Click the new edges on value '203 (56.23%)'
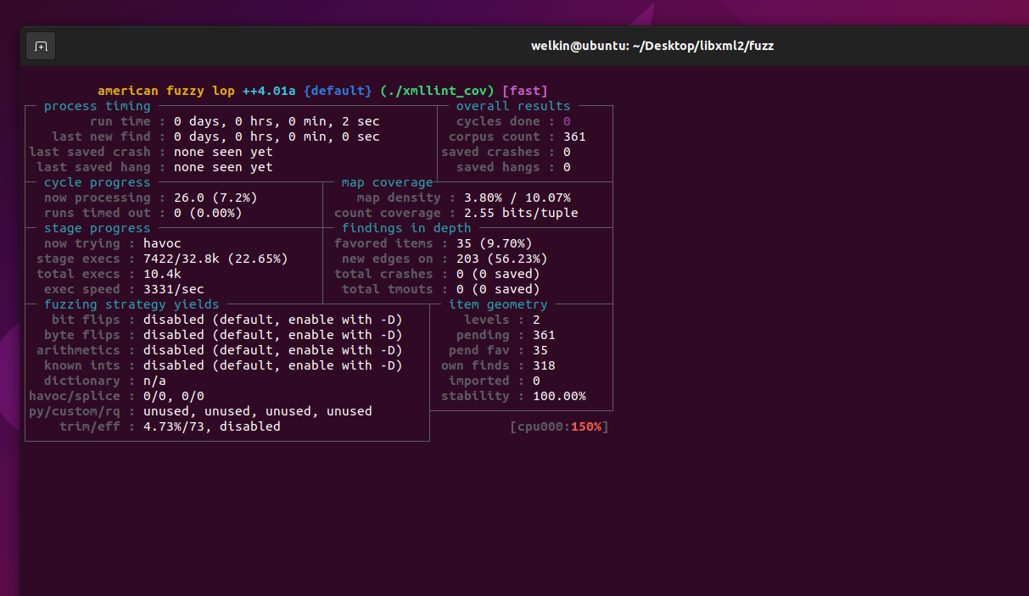The height and width of the screenshot is (596, 1029). (502, 259)
